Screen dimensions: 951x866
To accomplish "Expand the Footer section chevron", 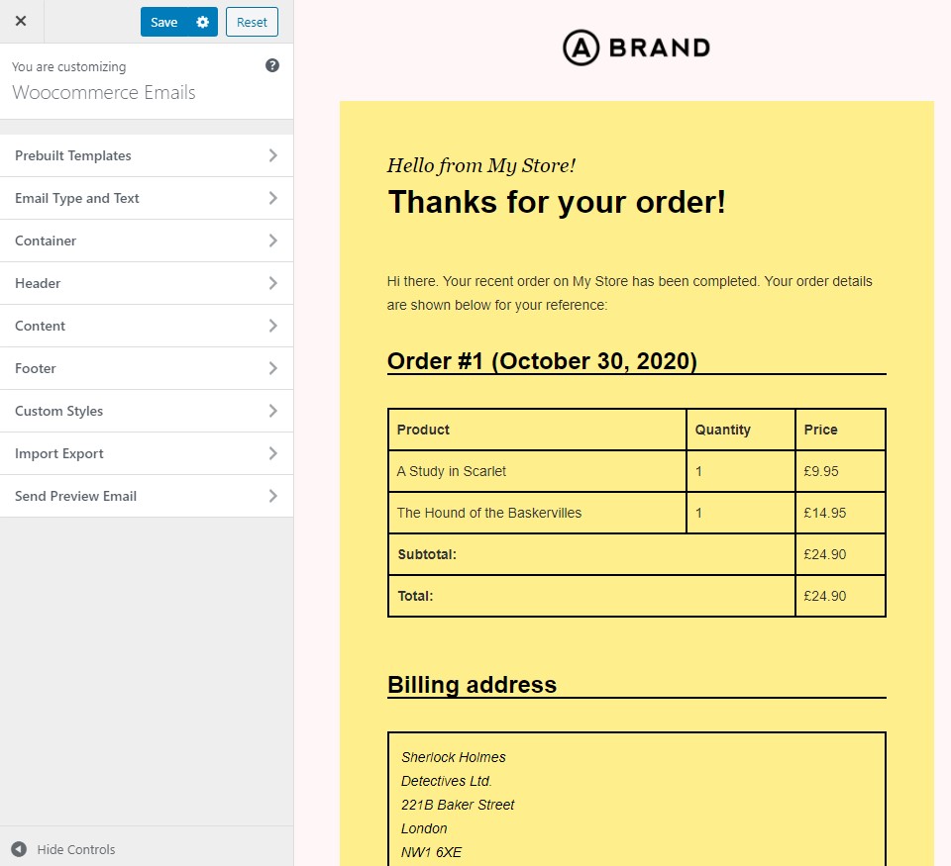I will point(272,368).
